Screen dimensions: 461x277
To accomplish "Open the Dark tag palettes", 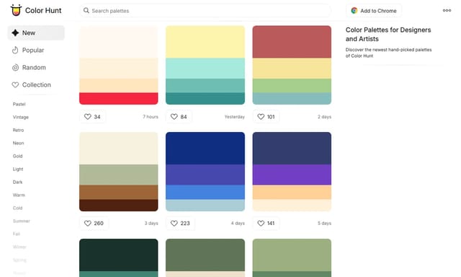I will [17, 182].
